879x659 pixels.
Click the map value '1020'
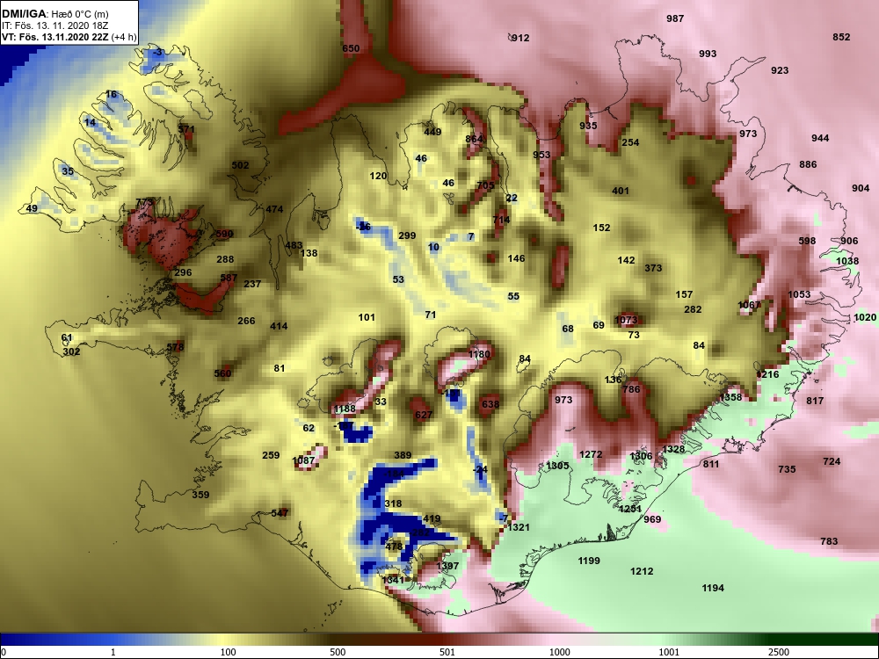[864, 318]
